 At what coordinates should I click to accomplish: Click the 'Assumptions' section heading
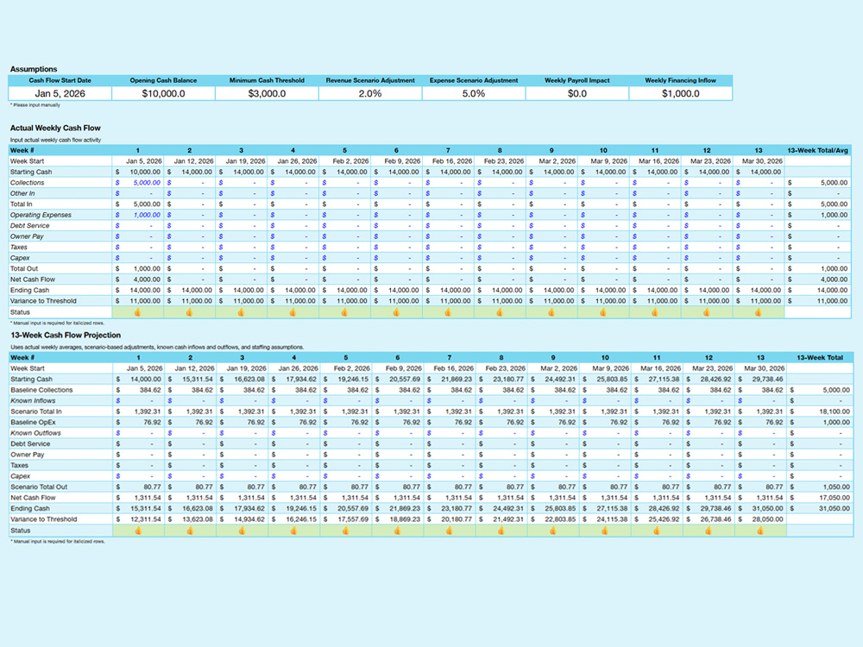[x=34, y=69]
